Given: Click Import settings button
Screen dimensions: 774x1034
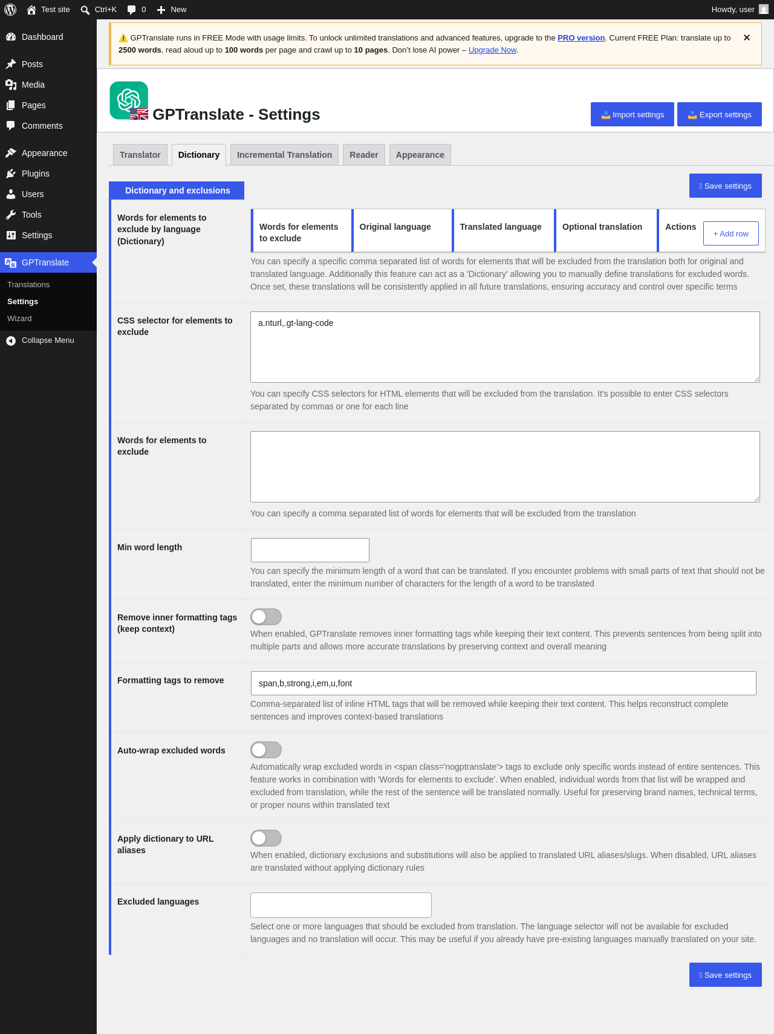Looking at the screenshot, I should (633, 114).
